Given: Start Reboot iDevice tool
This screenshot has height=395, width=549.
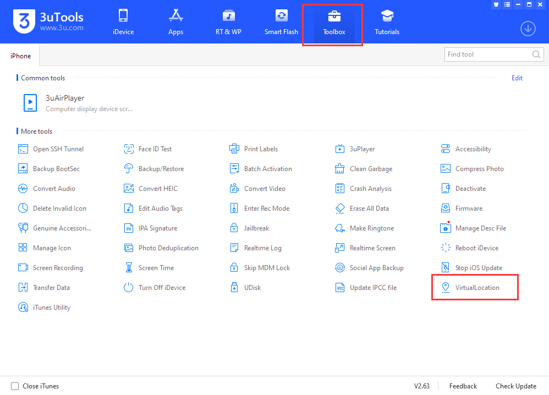Looking at the screenshot, I should (476, 248).
